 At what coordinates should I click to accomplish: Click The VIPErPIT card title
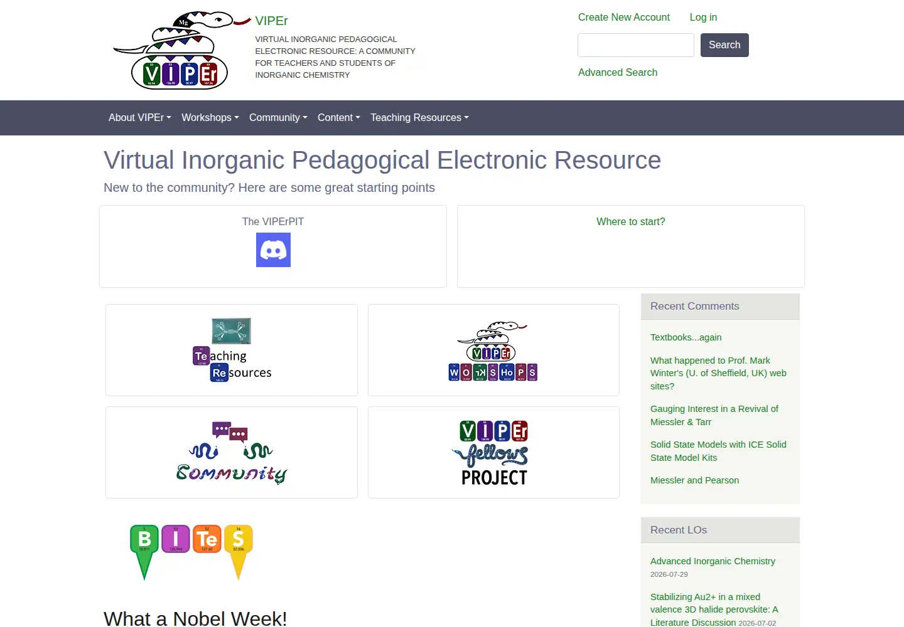[273, 222]
